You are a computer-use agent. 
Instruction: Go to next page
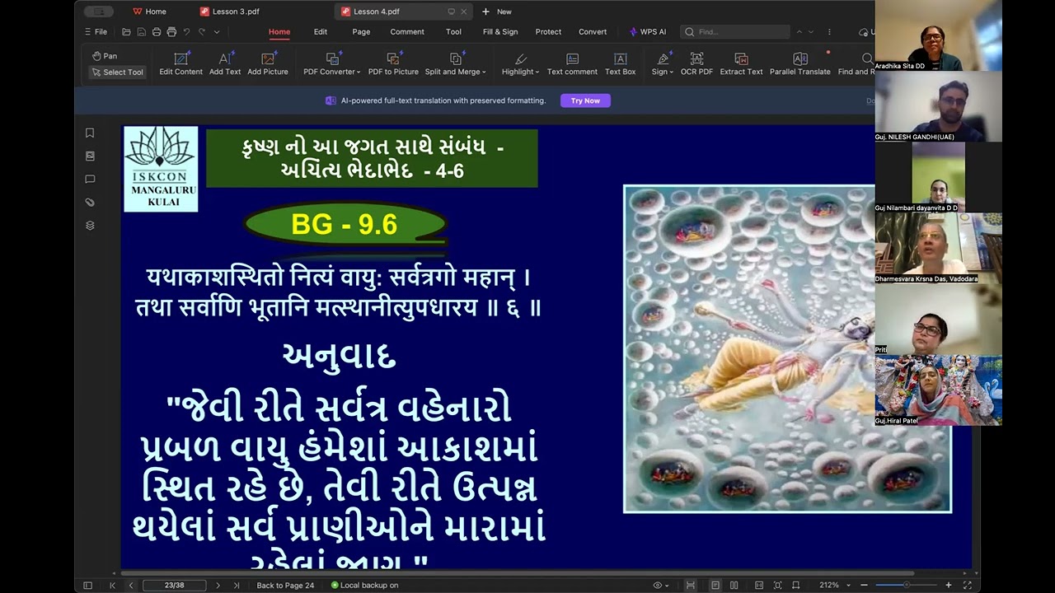click(218, 585)
